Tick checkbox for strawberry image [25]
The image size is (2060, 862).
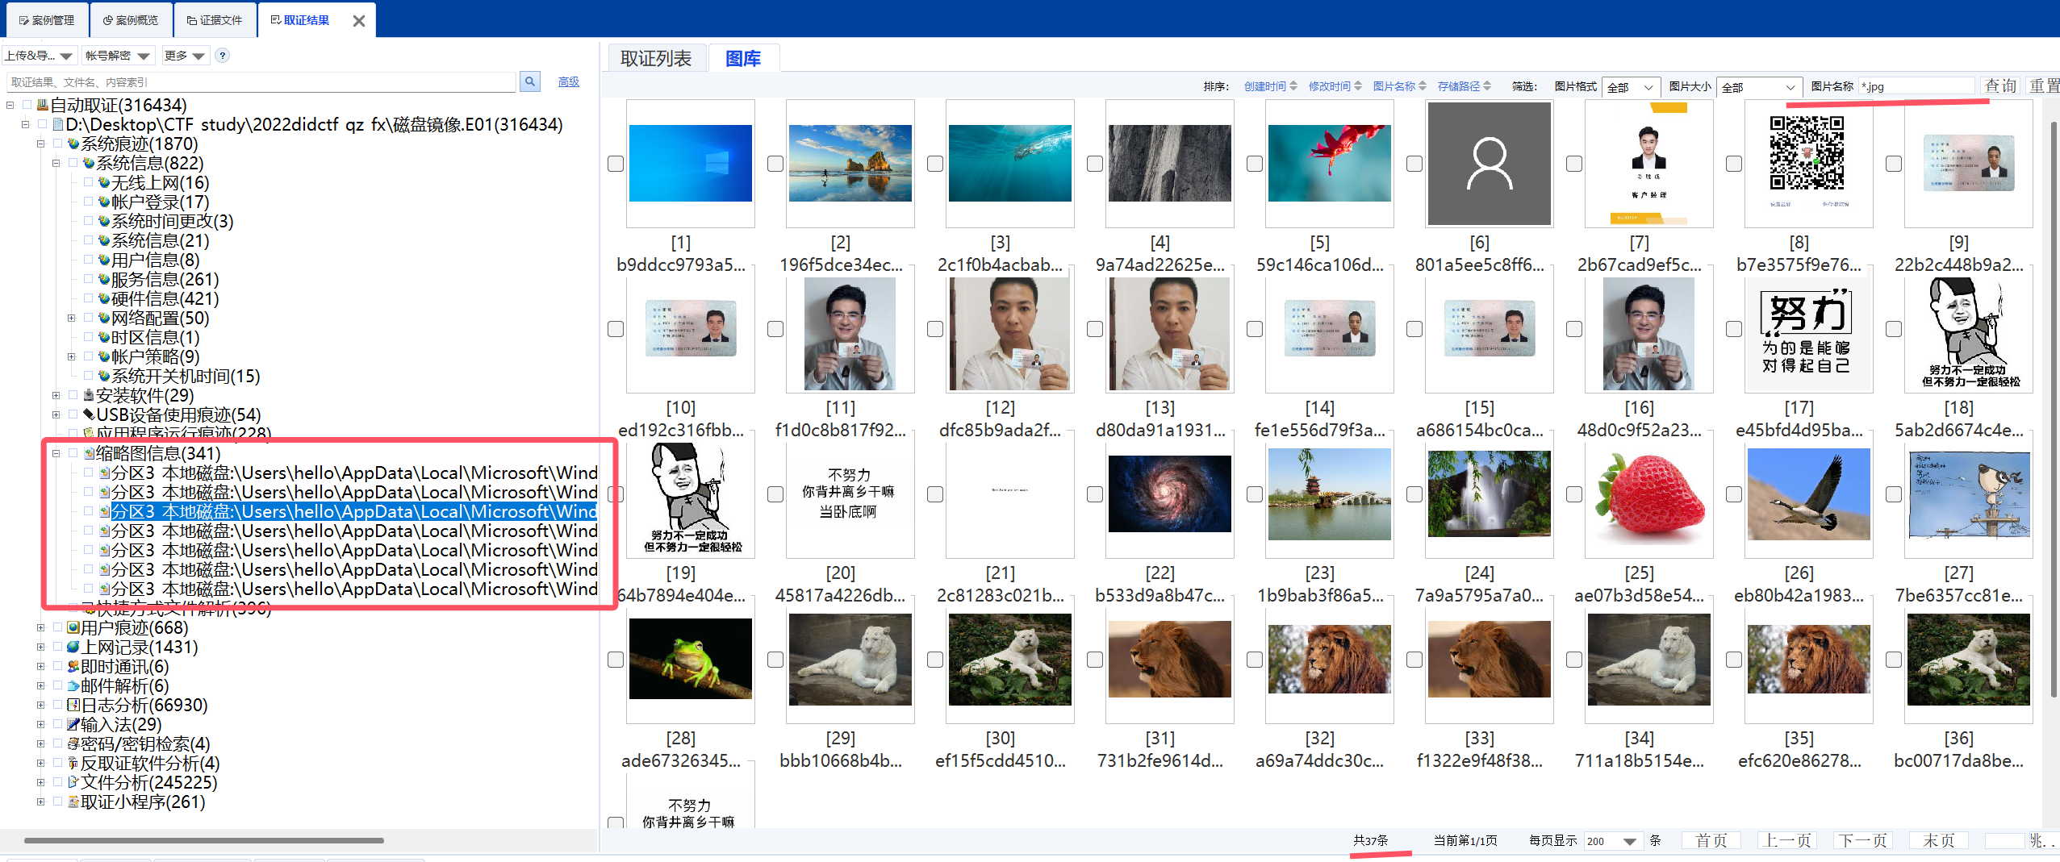(x=1574, y=494)
